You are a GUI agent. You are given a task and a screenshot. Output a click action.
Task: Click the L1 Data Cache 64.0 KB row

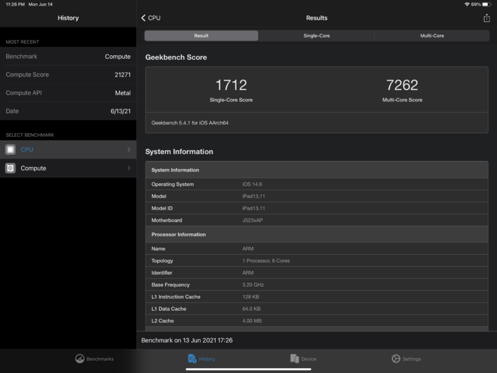click(317, 309)
